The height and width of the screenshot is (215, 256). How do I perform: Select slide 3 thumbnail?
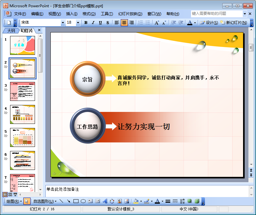pos(22,91)
